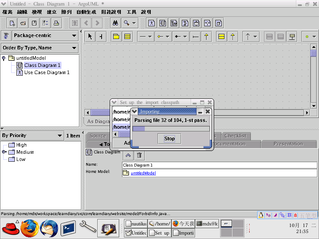This screenshot has height=239, width=319.
Task: Select the New Package tool
Action: pos(116,37)
